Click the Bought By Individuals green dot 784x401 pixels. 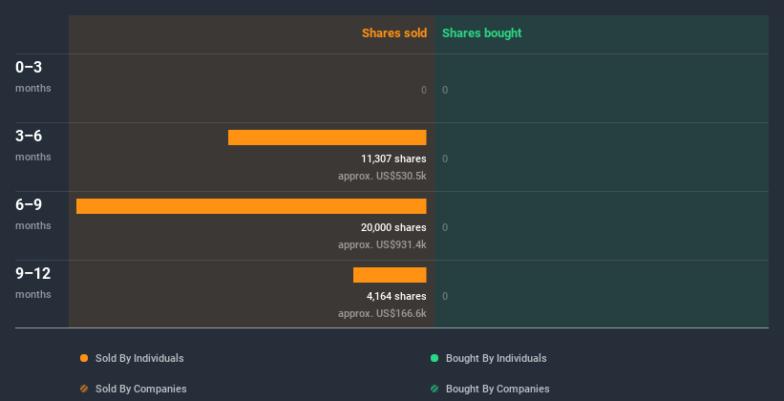(x=434, y=358)
